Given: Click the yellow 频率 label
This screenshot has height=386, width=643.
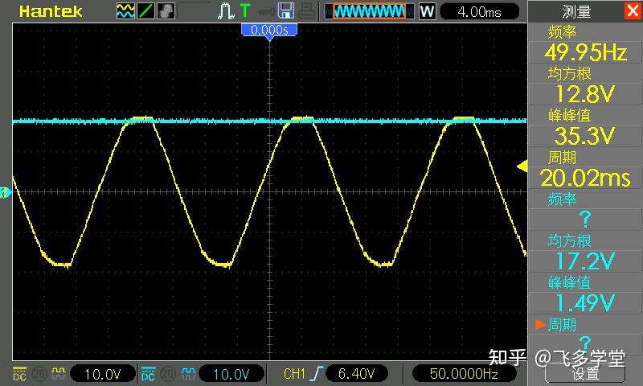Looking at the screenshot, I should [x=562, y=32].
